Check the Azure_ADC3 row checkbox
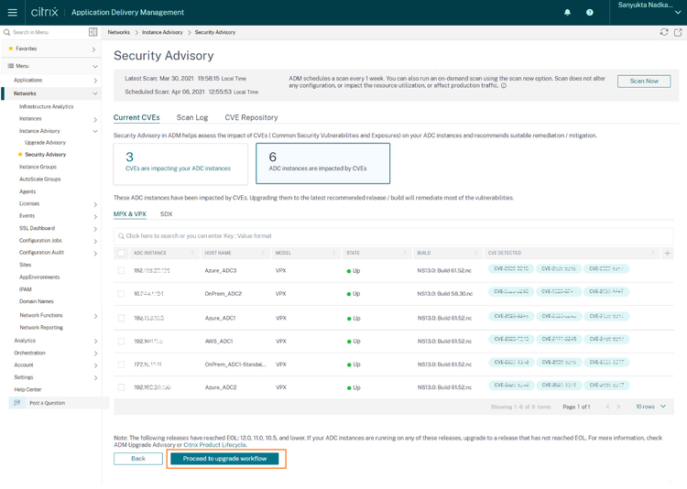This screenshot has width=687, height=489. [x=121, y=271]
